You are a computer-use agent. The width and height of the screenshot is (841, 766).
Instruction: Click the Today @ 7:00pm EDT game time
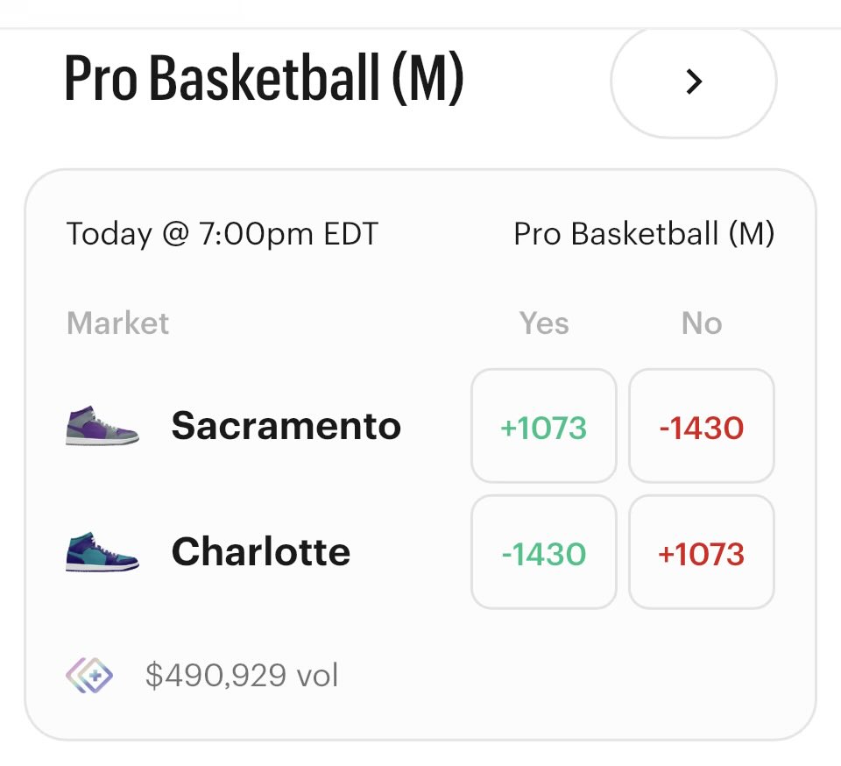222,234
